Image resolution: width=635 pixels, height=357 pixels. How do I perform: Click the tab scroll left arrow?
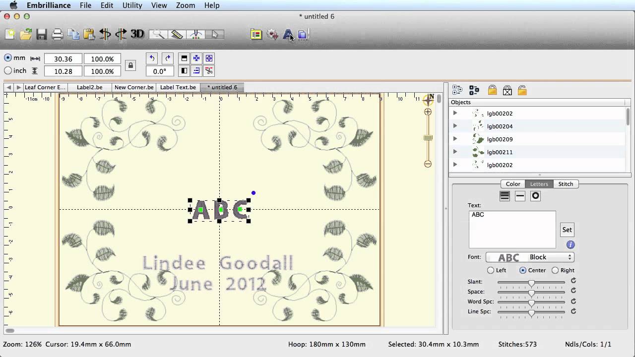(x=8, y=87)
